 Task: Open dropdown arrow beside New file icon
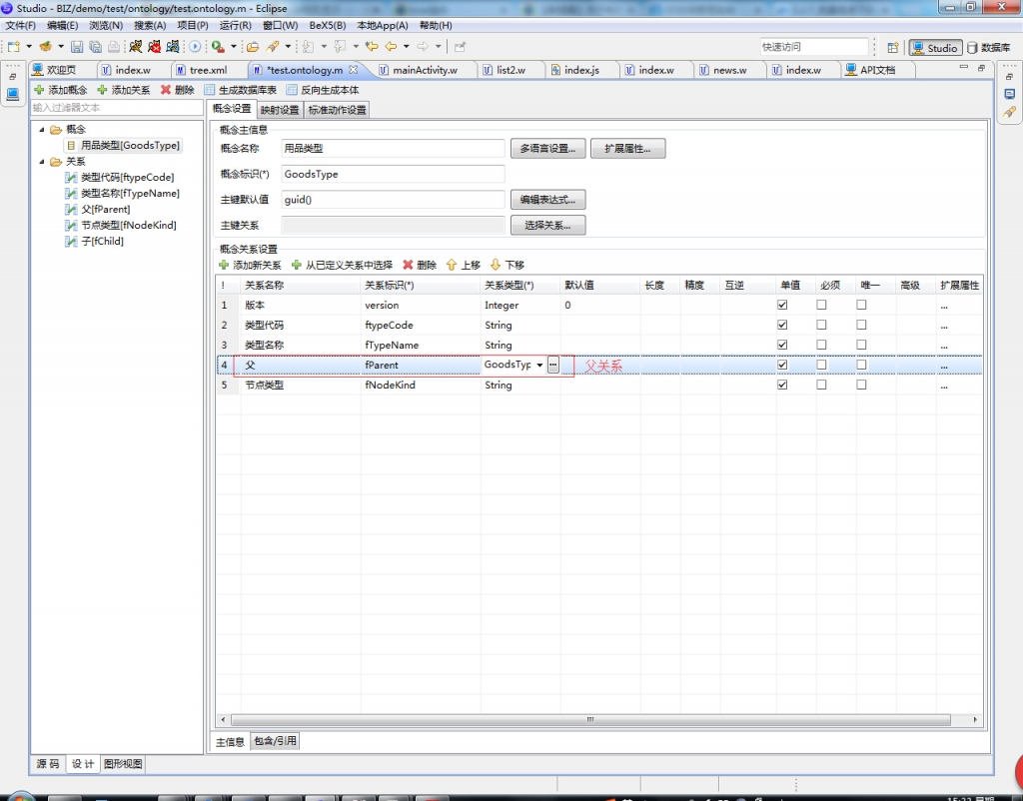point(29,47)
